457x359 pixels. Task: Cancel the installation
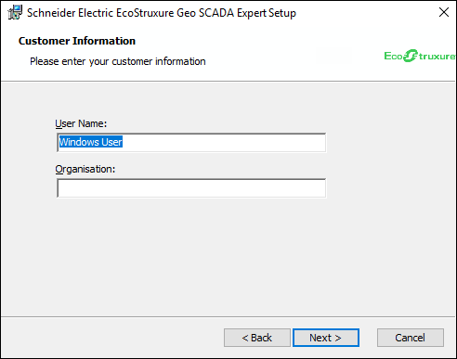411,338
